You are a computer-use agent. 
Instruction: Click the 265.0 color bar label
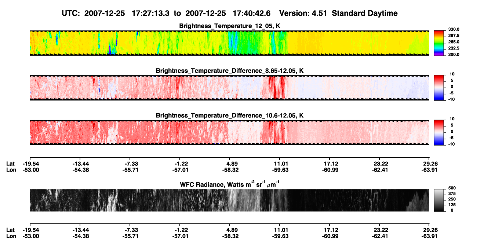coord(454,42)
